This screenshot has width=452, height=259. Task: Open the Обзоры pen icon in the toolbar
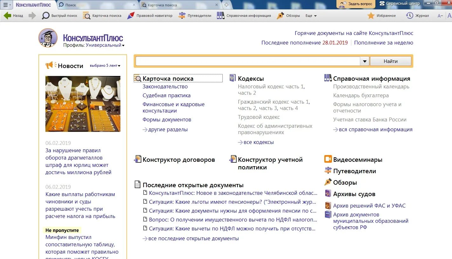pos(280,16)
